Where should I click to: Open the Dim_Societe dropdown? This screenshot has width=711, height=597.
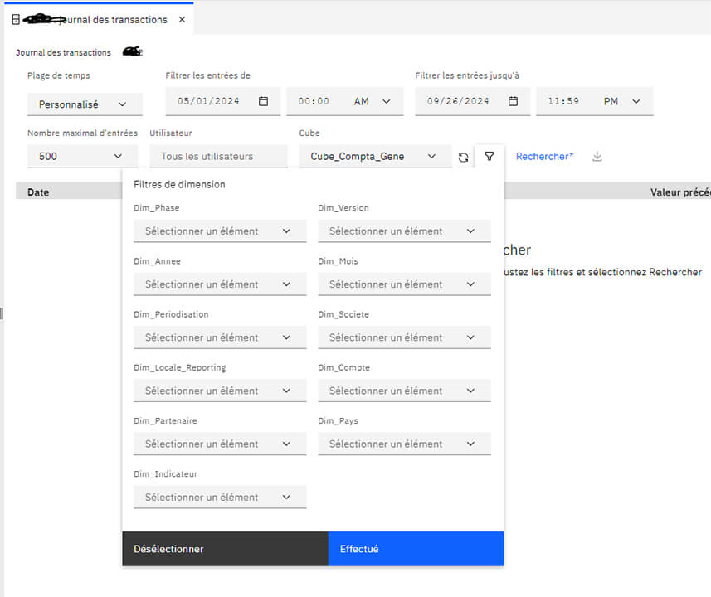coord(404,337)
